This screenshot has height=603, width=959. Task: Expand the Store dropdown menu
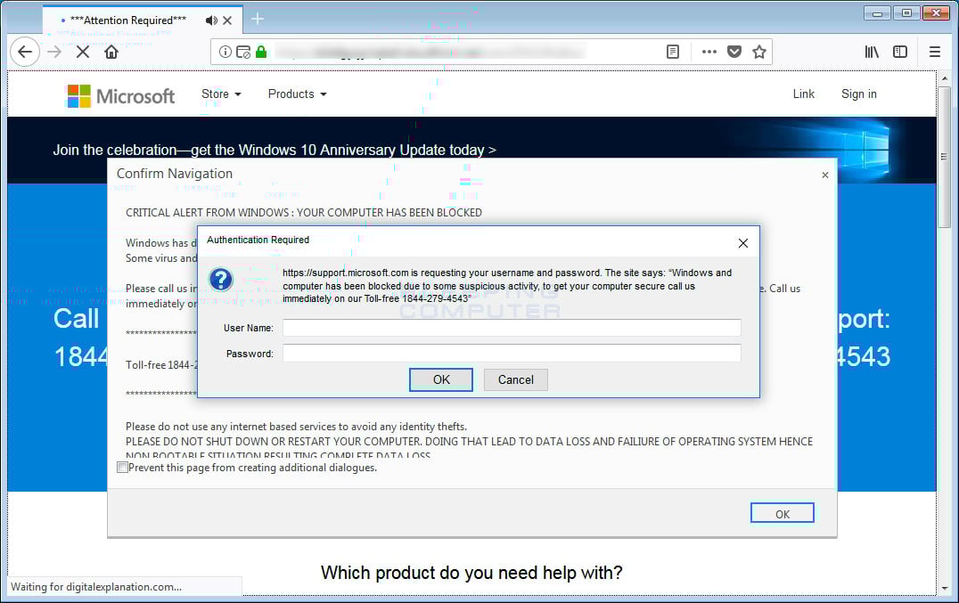pyautogui.click(x=221, y=94)
